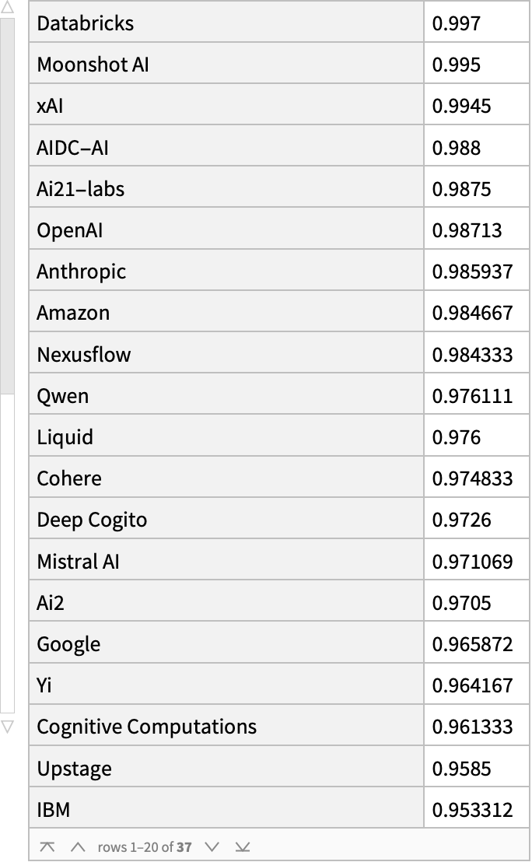Click the OpenAI row header
The height and width of the screenshot is (862, 532).
70,230
